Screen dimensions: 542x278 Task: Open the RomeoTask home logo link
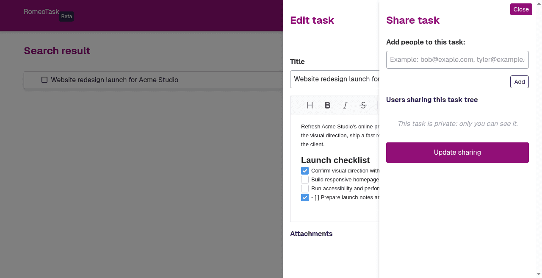pyautogui.click(x=41, y=12)
